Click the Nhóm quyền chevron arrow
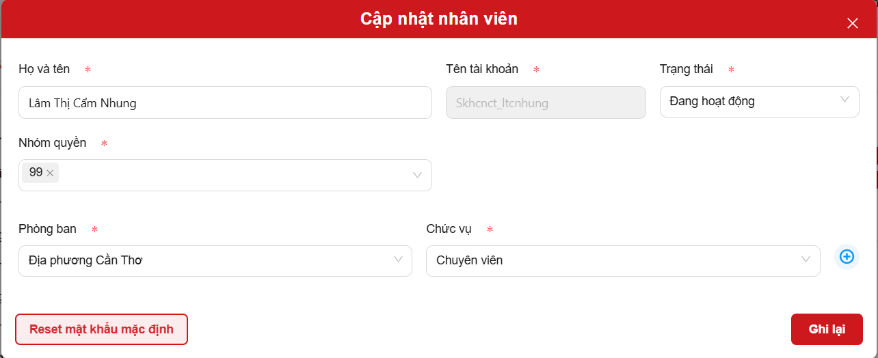This screenshot has height=358, width=878. coord(417,176)
